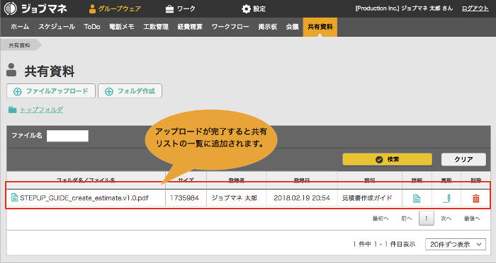Screen dimensions: 496x263
Task: Delete the PDF with the trash icon
Action: click(475, 199)
